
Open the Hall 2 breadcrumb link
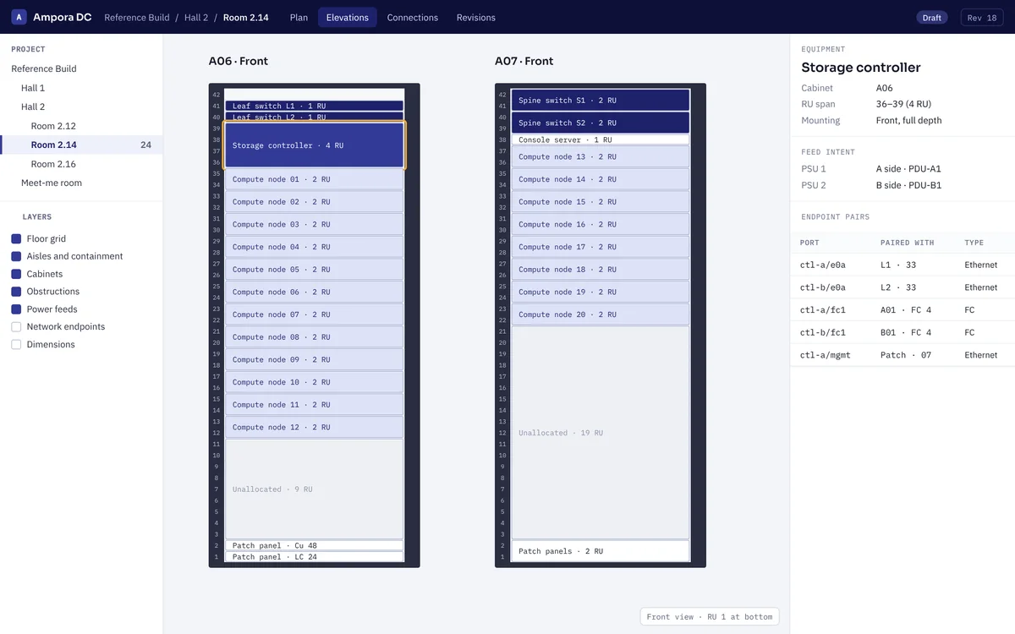click(x=196, y=17)
